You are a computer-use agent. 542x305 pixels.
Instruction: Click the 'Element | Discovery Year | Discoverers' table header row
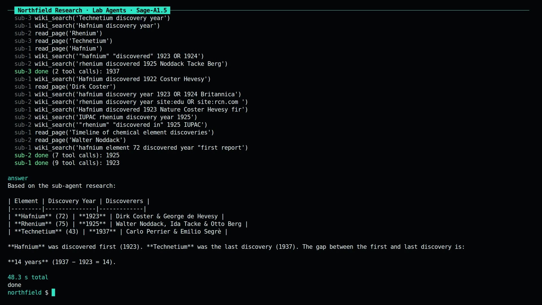(79, 201)
